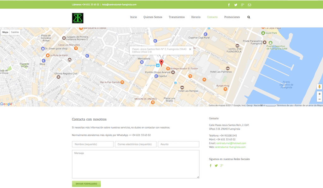Open the centrodumai-fuengirola.com web link
This screenshot has width=323, height=188.
click(230, 147)
